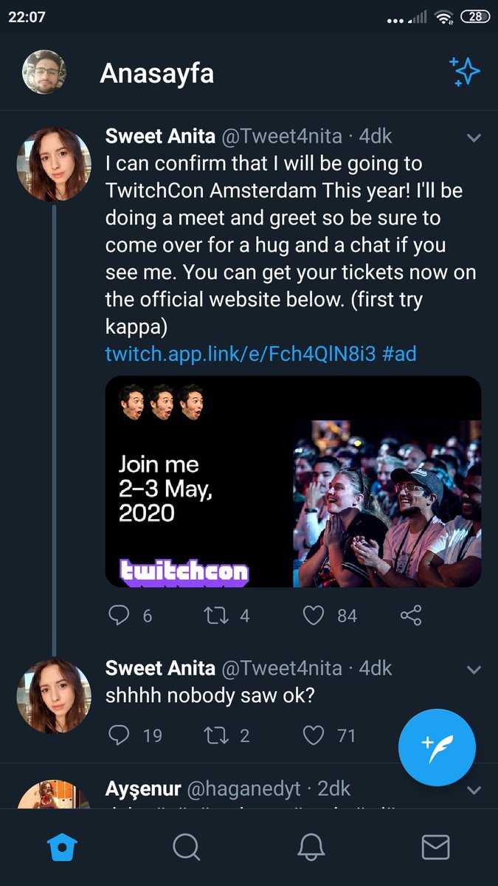Viewport: 498px width, 886px height.
Task: Open the Messages envelope tab
Action: point(435,847)
